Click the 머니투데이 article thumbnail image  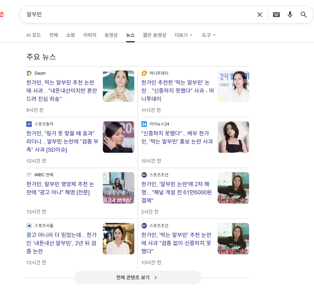[x=233, y=86]
